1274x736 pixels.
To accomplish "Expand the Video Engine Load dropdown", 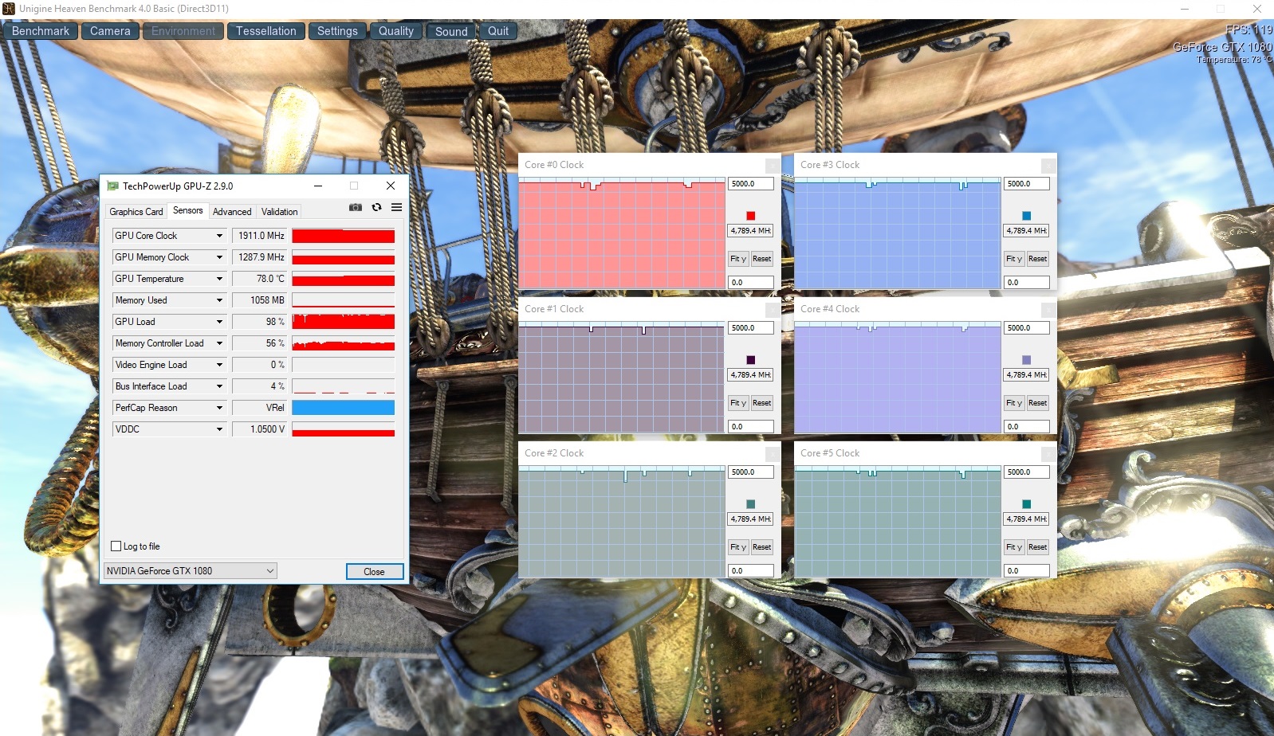I will pyautogui.click(x=219, y=365).
